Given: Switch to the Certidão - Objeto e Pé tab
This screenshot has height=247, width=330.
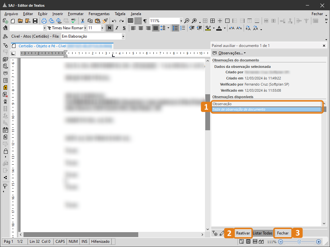Looking at the screenshot, I should pyautogui.click(x=42, y=46).
